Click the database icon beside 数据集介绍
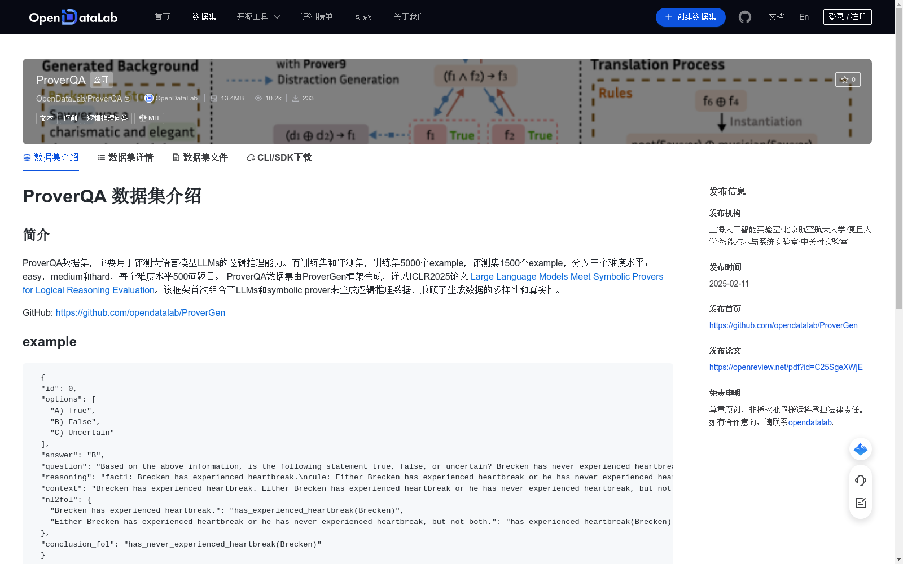 (27, 157)
